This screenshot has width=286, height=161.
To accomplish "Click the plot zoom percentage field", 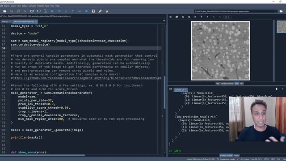I will pos(227,17).
